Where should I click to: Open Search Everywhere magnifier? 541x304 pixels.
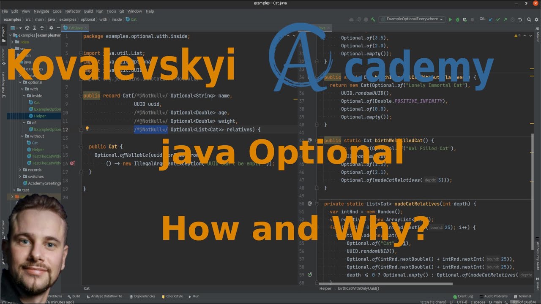click(x=529, y=19)
